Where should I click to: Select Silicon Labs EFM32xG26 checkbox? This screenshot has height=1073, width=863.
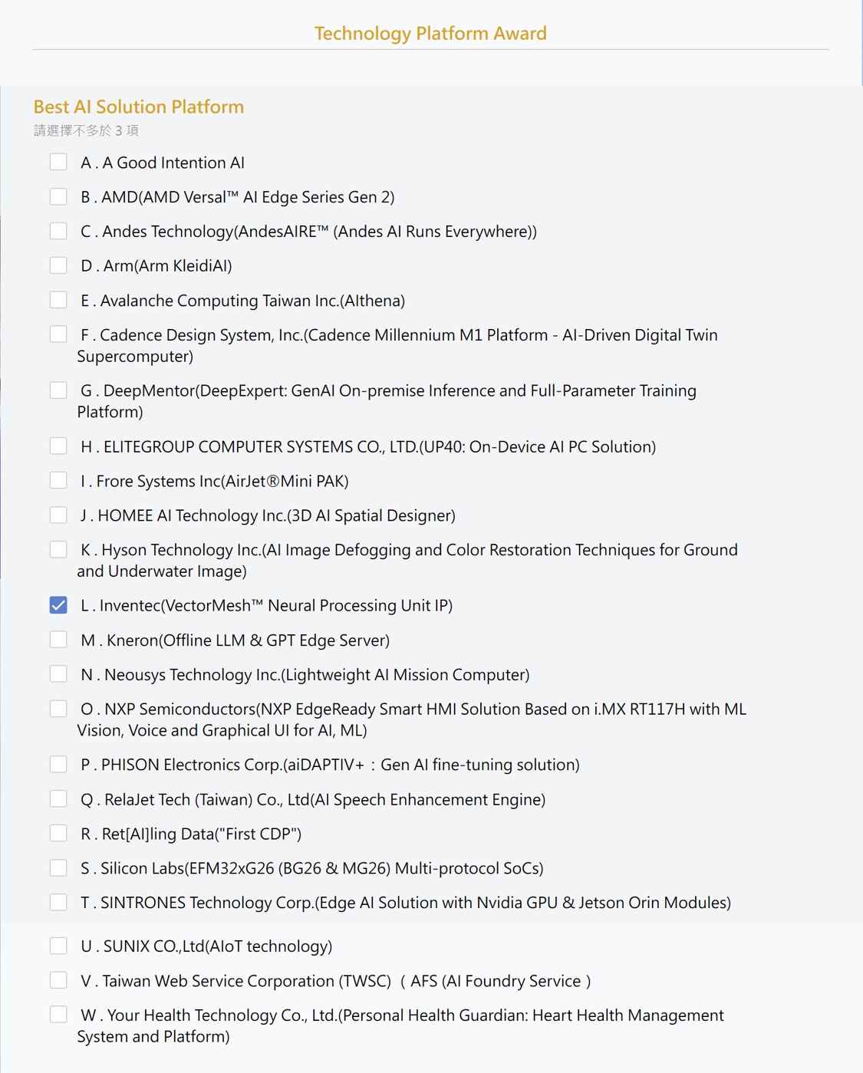point(58,867)
